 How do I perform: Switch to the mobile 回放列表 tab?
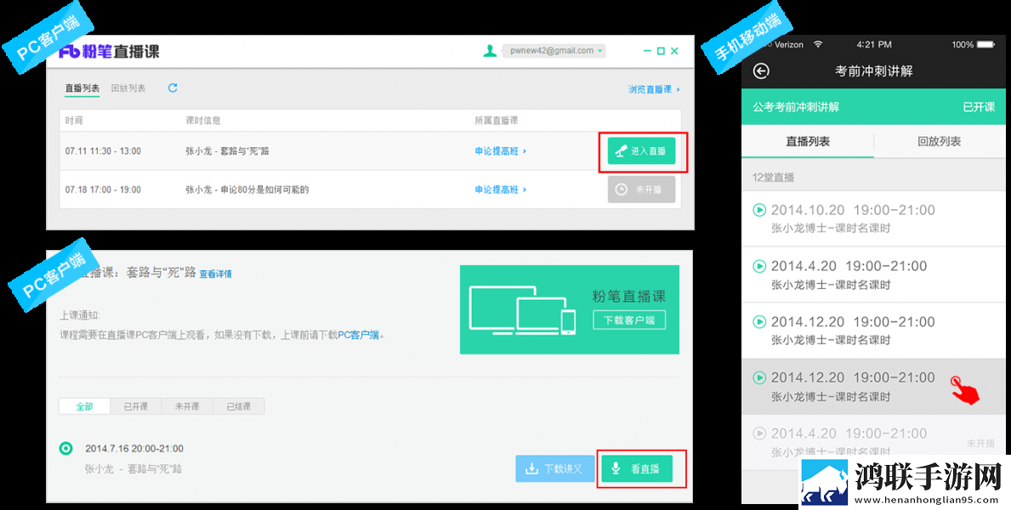[x=940, y=142]
